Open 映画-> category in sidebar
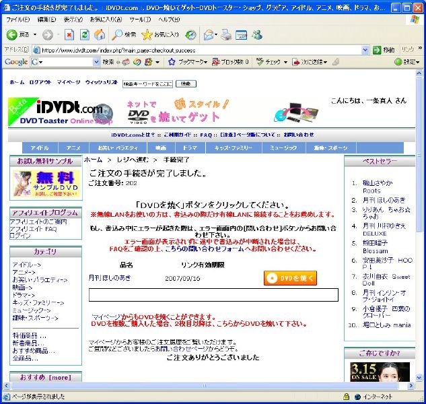Image resolution: width=426 pixels, height=404 pixels. [22, 288]
